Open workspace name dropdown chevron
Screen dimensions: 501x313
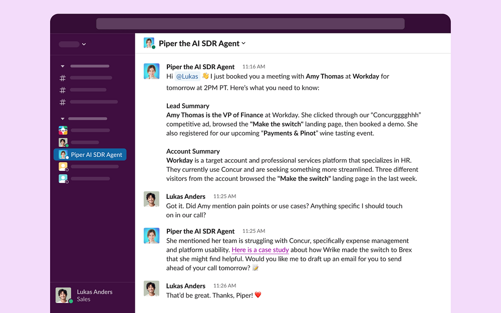pyautogui.click(x=84, y=45)
